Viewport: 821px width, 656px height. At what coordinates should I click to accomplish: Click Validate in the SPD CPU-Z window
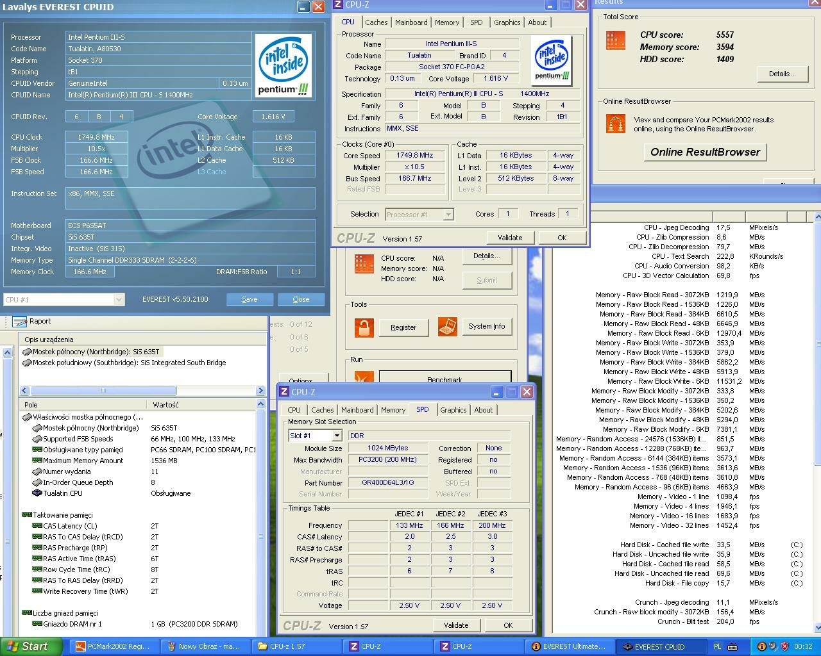click(x=456, y=625)
